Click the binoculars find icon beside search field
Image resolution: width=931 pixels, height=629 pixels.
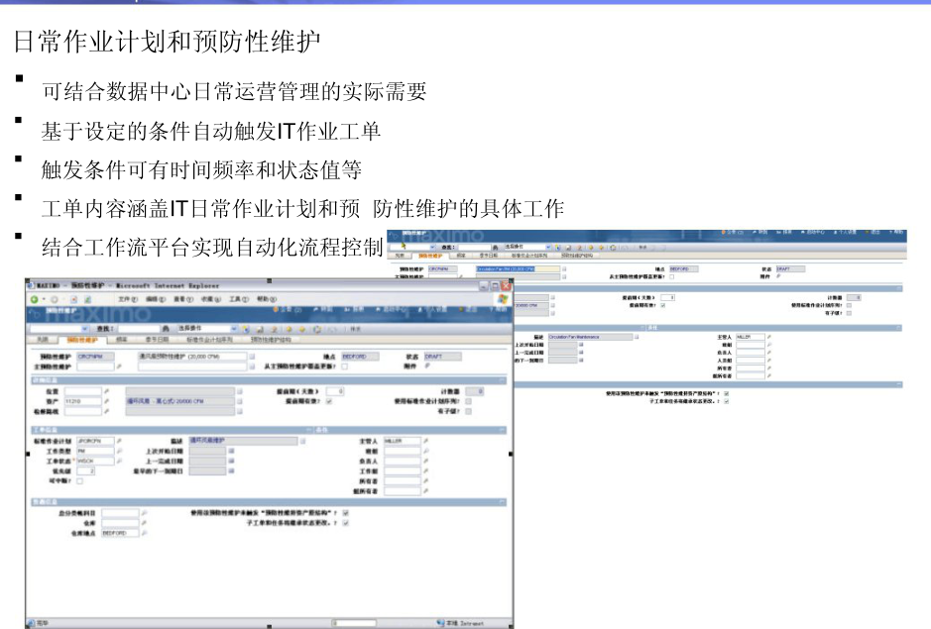tap(166, 326)
